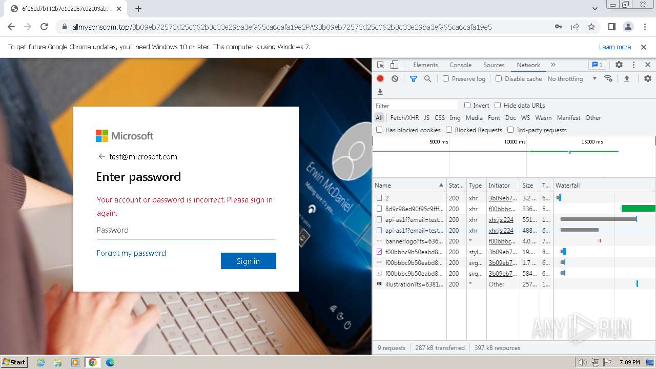Click the Windows Start button
656x369 pixels.
(x=14, y=362)
